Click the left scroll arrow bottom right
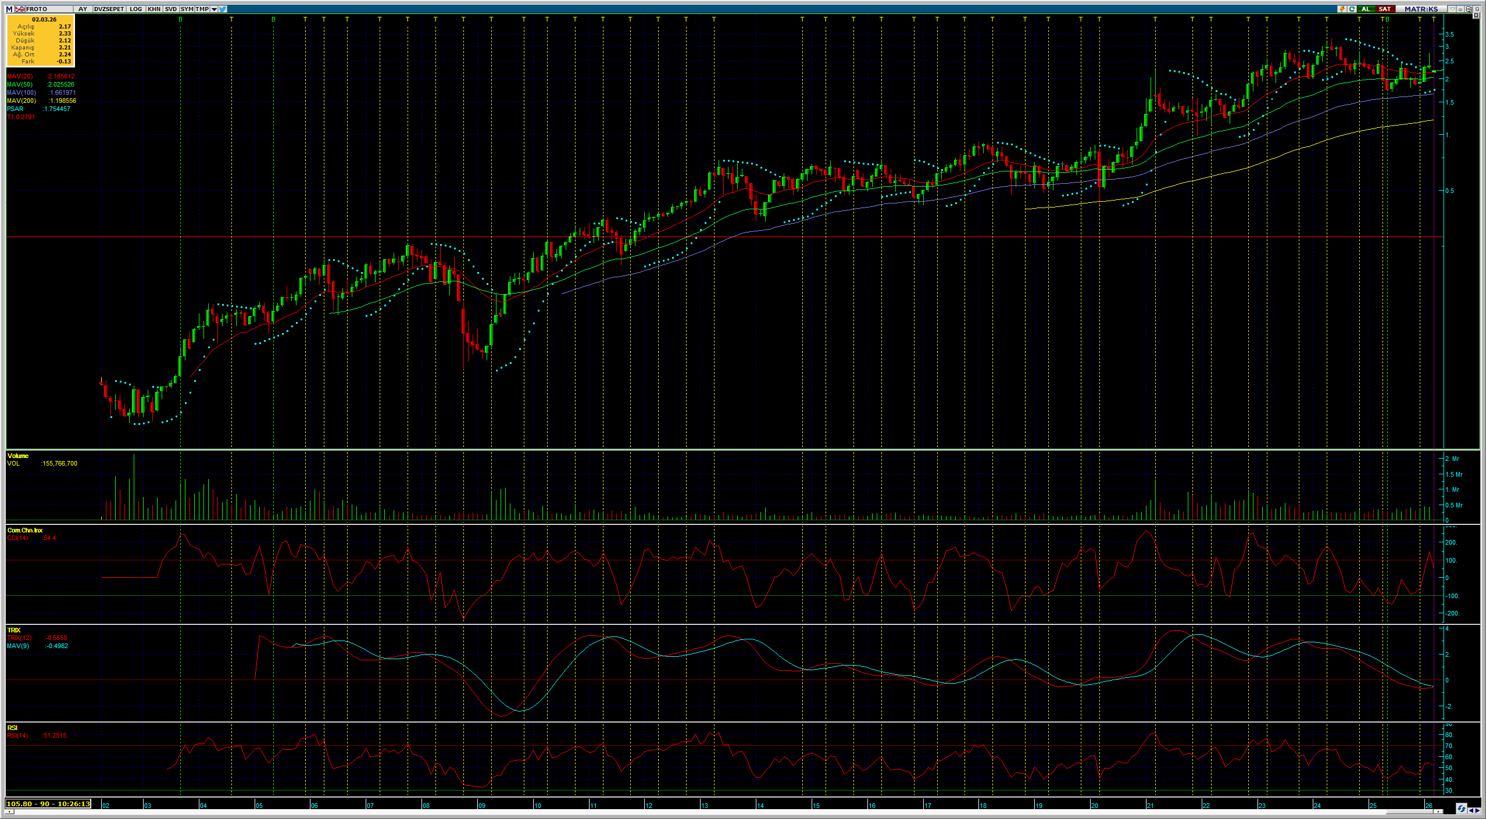The height and width of the screenshot is (819, 1486). 1471,810
